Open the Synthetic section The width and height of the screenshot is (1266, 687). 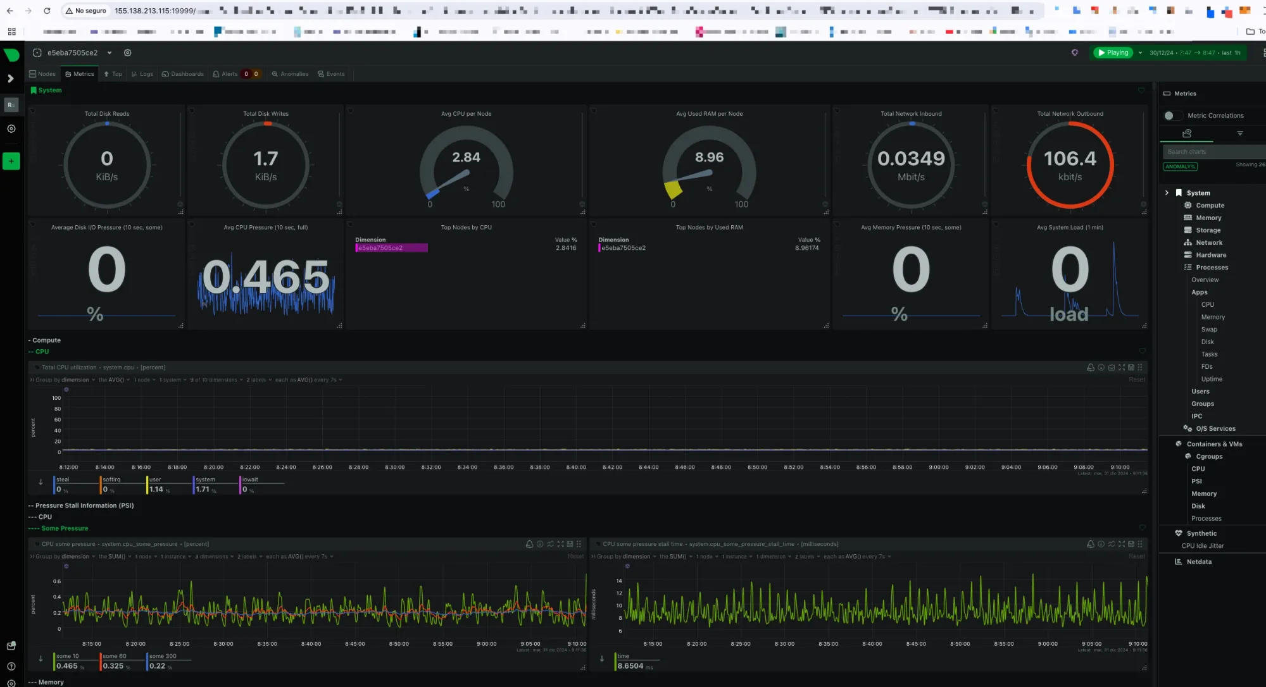[1201, 534]
